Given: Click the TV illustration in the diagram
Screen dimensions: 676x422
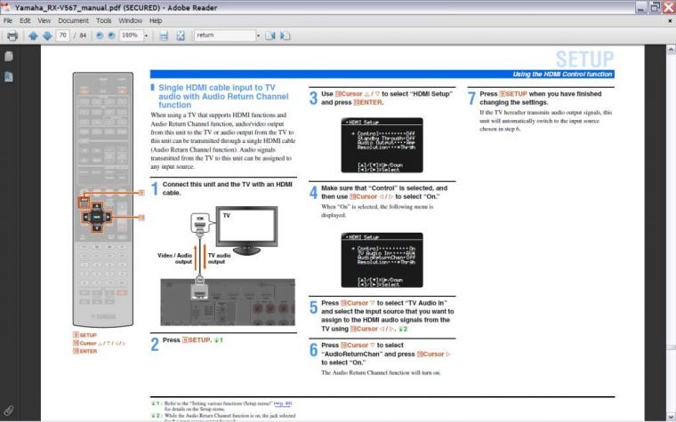Looking at the screenshot, I should pos(246,230).
